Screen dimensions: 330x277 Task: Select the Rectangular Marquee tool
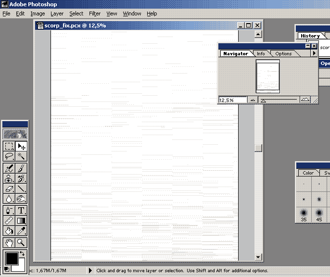(9, 146)
